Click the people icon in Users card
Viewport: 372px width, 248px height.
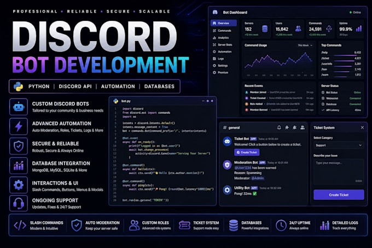point(298,28)
